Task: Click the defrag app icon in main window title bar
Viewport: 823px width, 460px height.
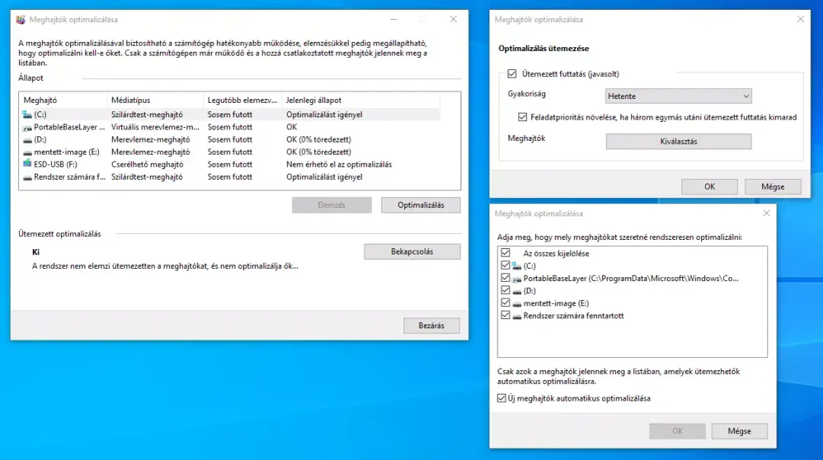Action: click(x=21, y=20)
